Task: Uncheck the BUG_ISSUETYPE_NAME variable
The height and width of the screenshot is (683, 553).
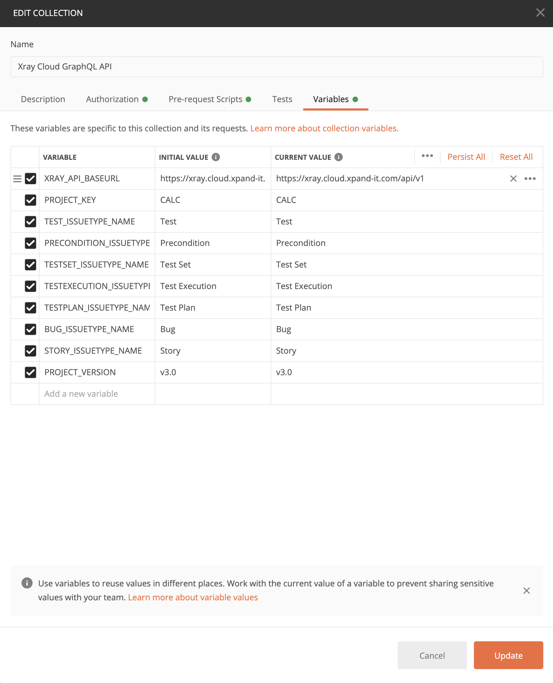Action: point(31,329)
